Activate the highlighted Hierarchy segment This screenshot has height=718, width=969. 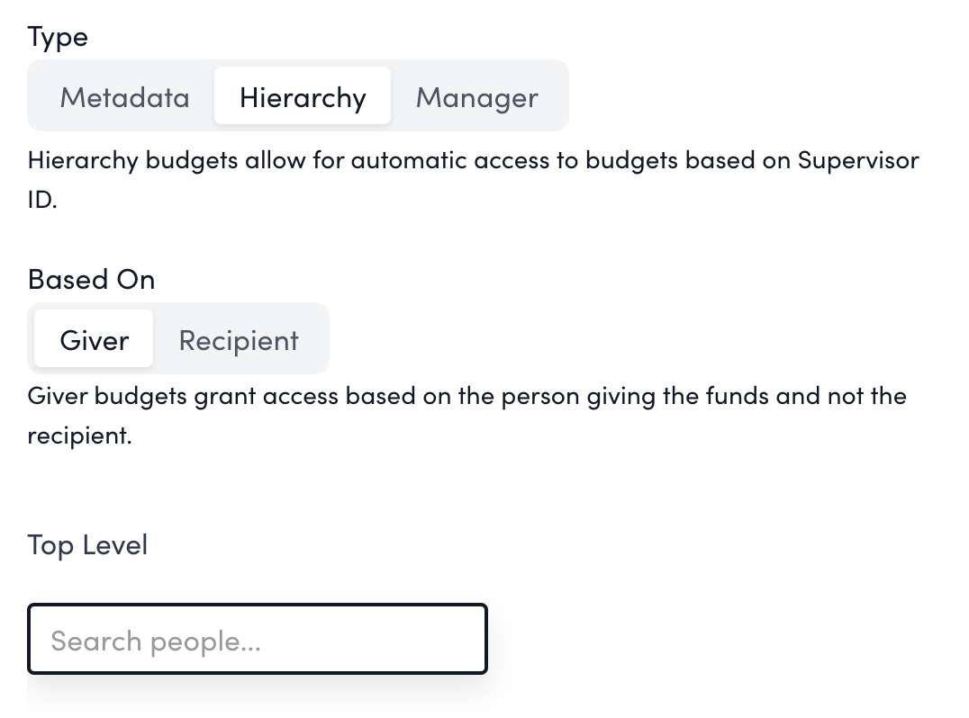tap(303, 97)
